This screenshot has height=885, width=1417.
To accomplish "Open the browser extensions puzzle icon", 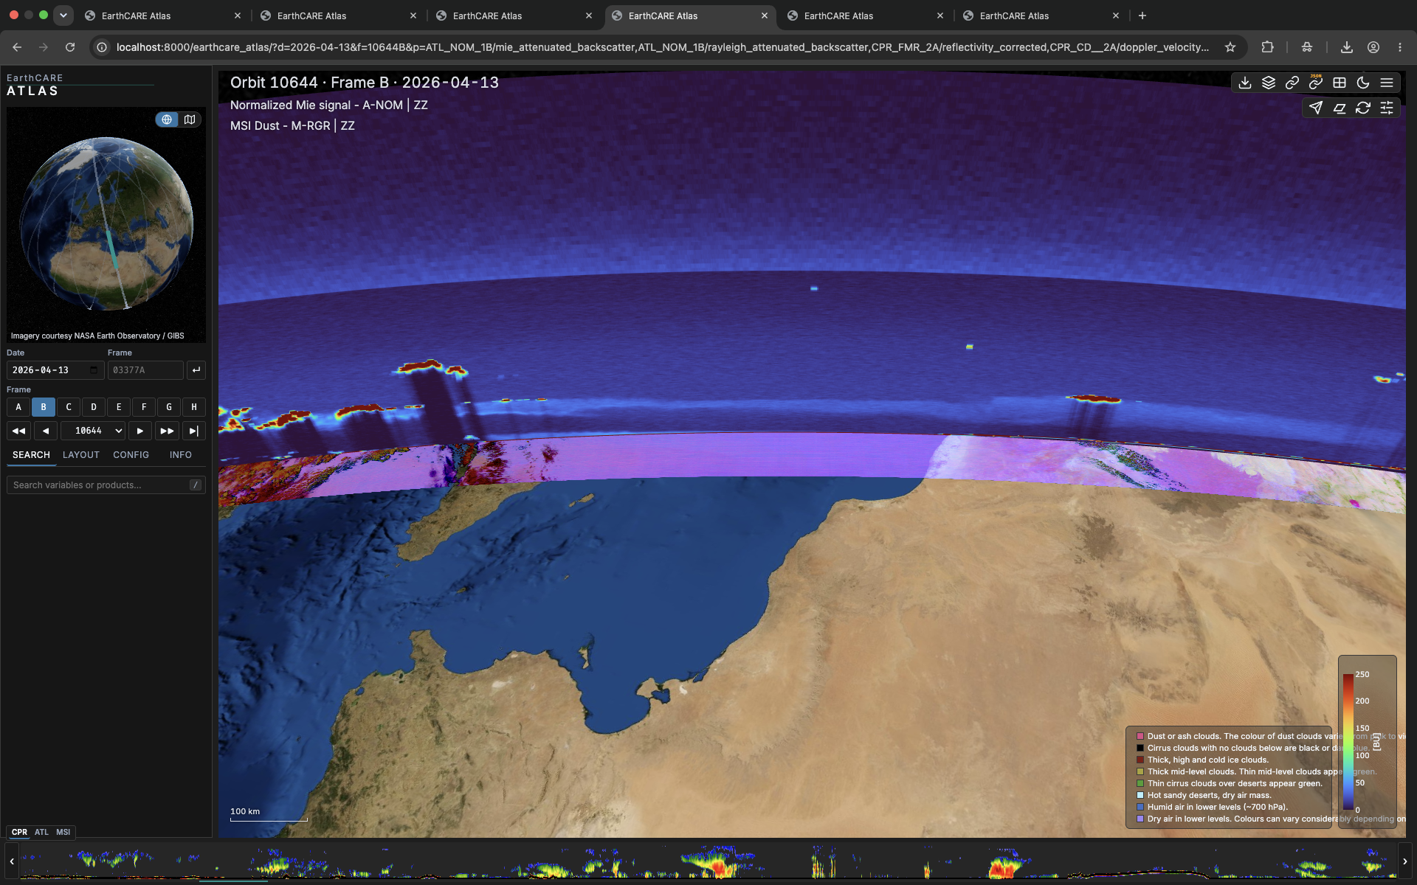I will (1267, 47).
